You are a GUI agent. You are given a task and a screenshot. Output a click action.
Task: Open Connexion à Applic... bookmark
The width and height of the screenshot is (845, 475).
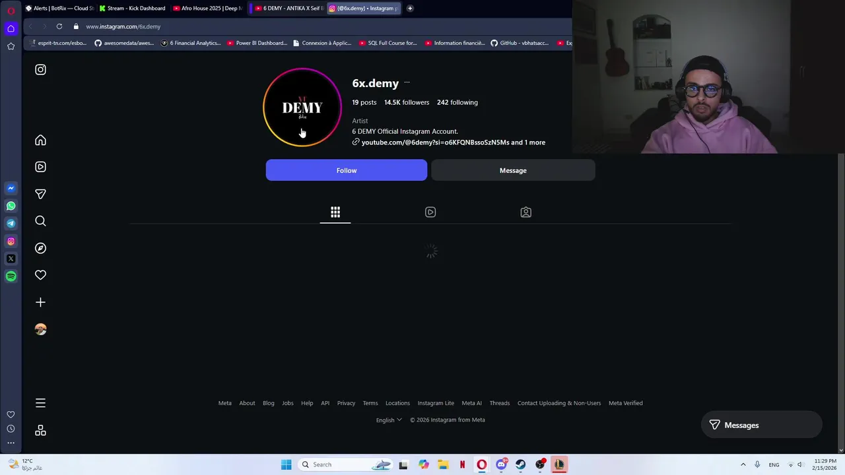(x=322, y=43)
